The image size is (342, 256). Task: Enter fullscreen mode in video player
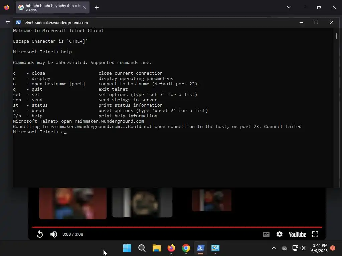[315, 234]
